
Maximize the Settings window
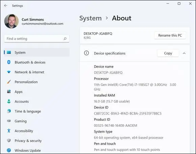tap(179, 4)
